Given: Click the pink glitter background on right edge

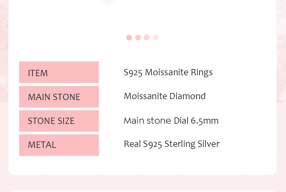Looking at the screenshot, I should [281, 60].
